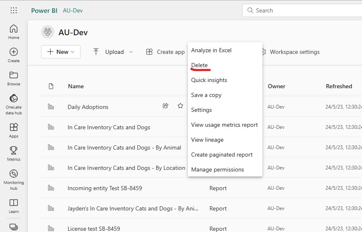Click the Create app button
The width and height of the screenshot is (362, 232).
pos(165,52)
